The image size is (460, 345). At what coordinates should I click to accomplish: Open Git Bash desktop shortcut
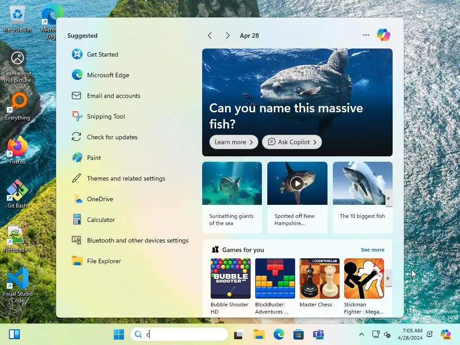click(x=18, y=194)
